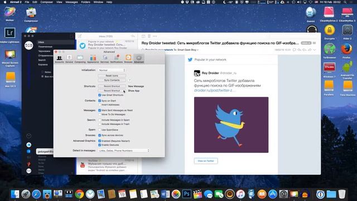Open Detect in messages dropdown
The height and width of the screenshot is (201, 357).
pyautogui.click(x=124, y=151)
